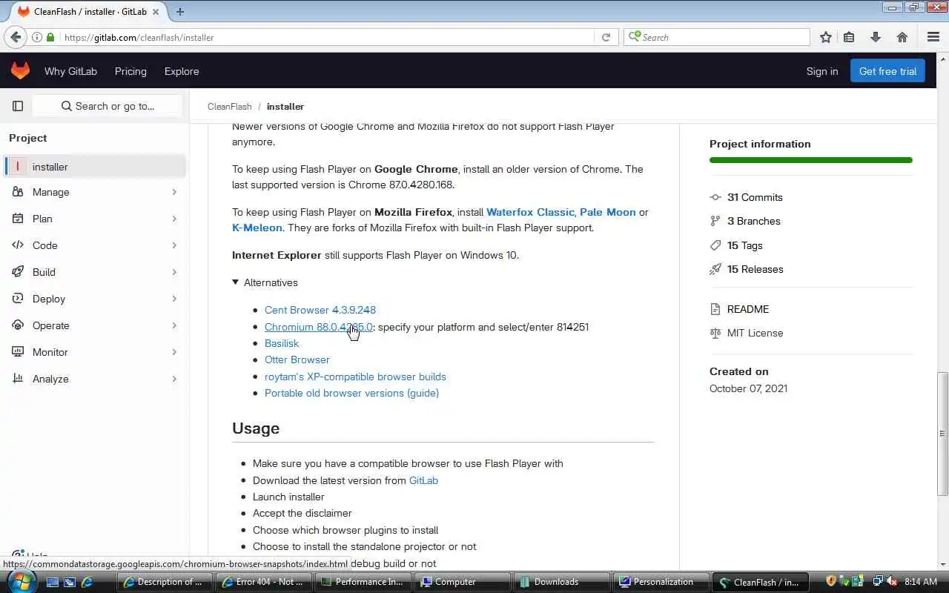This screenshot has width=949, height=593.
Task: Open a new browser tab
Action: (180, 11)
